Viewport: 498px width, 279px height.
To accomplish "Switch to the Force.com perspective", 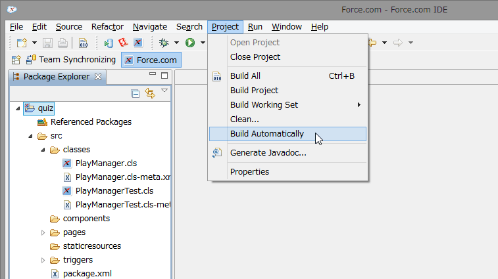I will coord(151,60).
